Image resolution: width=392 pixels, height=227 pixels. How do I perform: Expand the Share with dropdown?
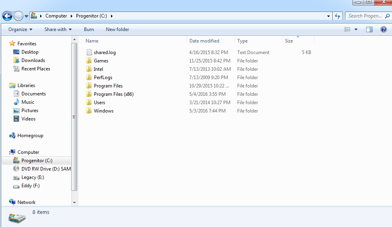pos(58,29)
